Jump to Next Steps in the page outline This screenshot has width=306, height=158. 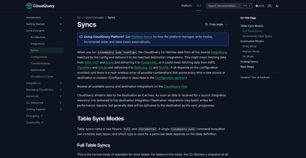pyautogui.click(x=247, y=67)
